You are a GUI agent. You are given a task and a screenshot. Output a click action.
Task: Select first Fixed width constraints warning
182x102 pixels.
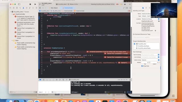(25, 44)
